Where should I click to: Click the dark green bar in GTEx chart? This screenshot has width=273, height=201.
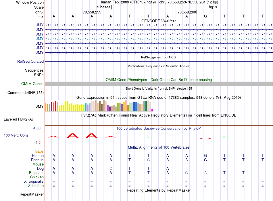[x=146, y=106]
